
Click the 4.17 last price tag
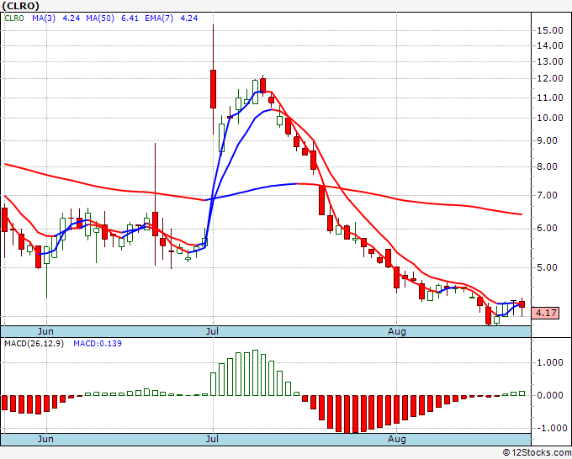tap(545, 313)
